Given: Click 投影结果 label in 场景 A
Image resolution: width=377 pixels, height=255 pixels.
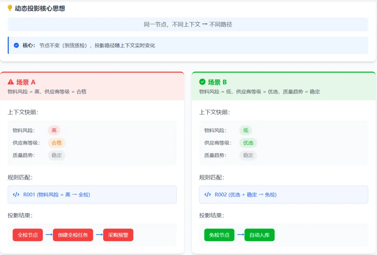Looking at the screenshot, I should [x=20, y=215].
